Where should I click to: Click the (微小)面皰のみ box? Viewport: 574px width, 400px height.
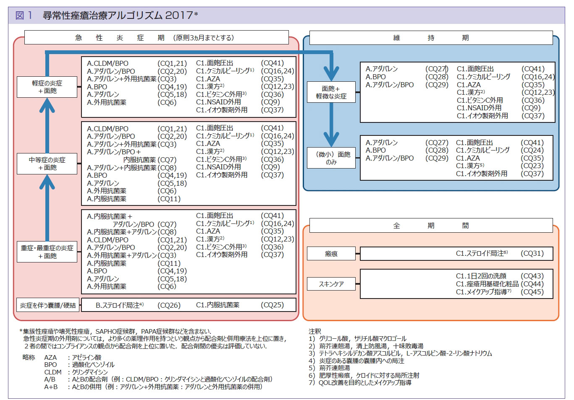click(x=331, y=158)
